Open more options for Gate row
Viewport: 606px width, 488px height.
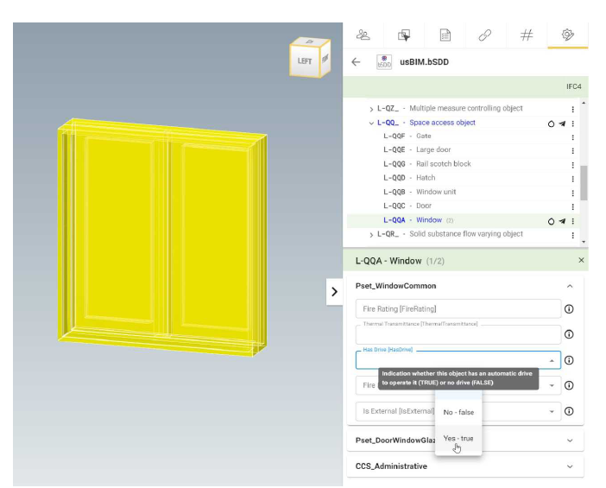tap(572, 137)
